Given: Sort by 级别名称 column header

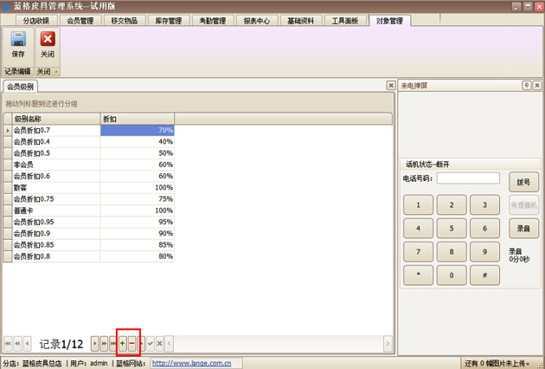Looking at the screenshot, I should (x=52, y=119).
